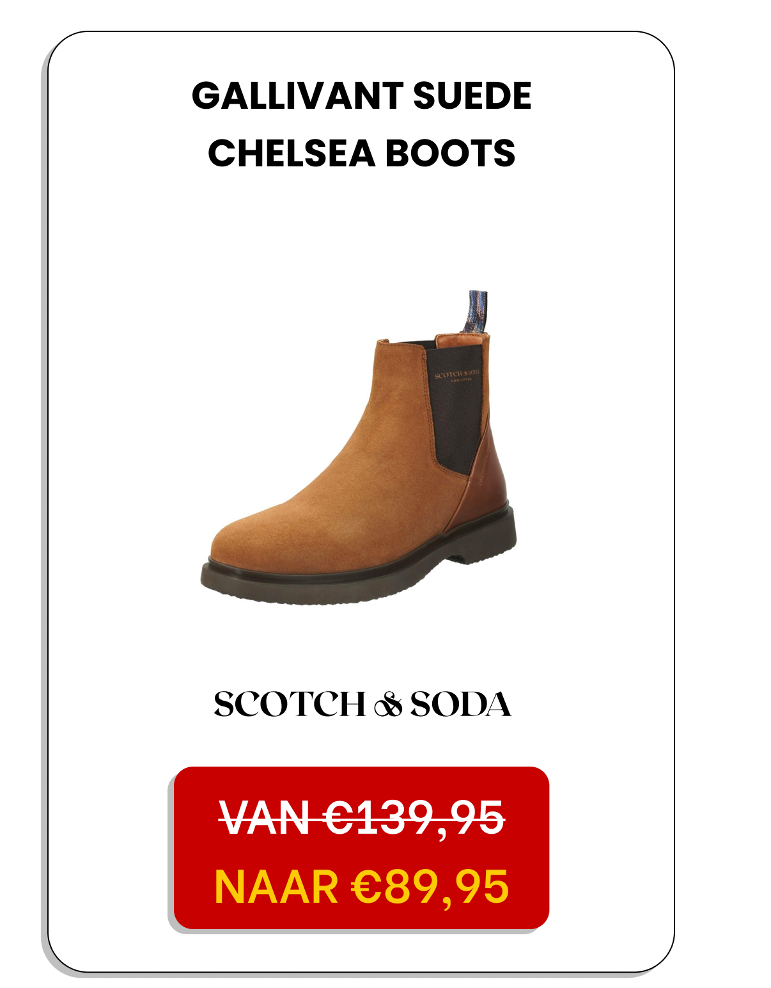Click the word SODA in the brand logo
The height and width of the screenshot is (988, 771).
coord(460,705)
